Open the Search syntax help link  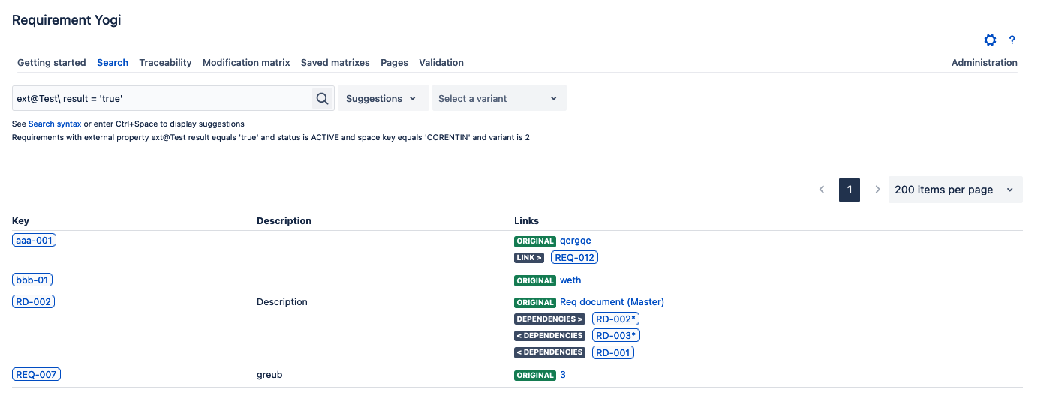(x=55, y=124)
